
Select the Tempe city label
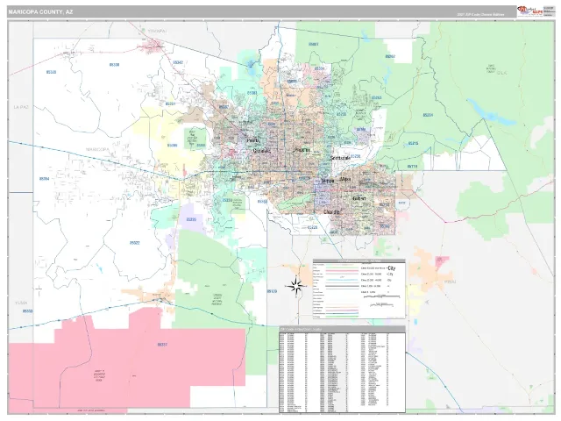click(327, 182)
